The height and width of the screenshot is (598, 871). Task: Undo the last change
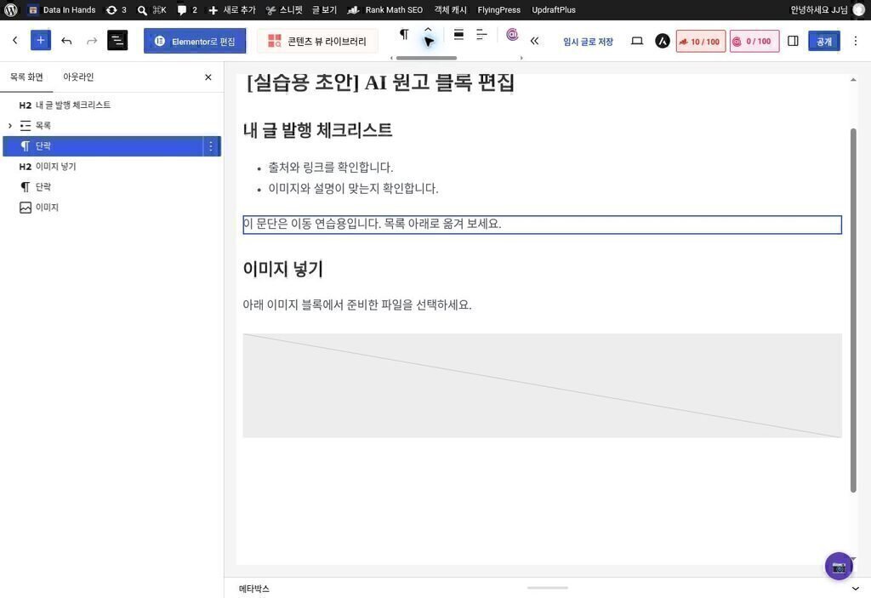coord(66,41)
